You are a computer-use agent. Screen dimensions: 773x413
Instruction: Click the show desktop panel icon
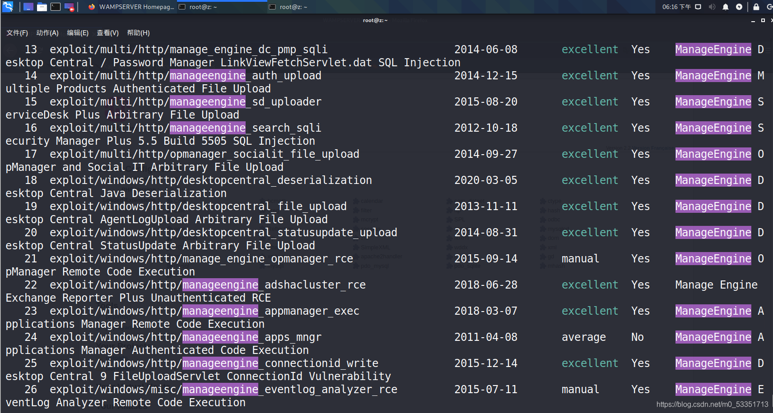(28, 7)
